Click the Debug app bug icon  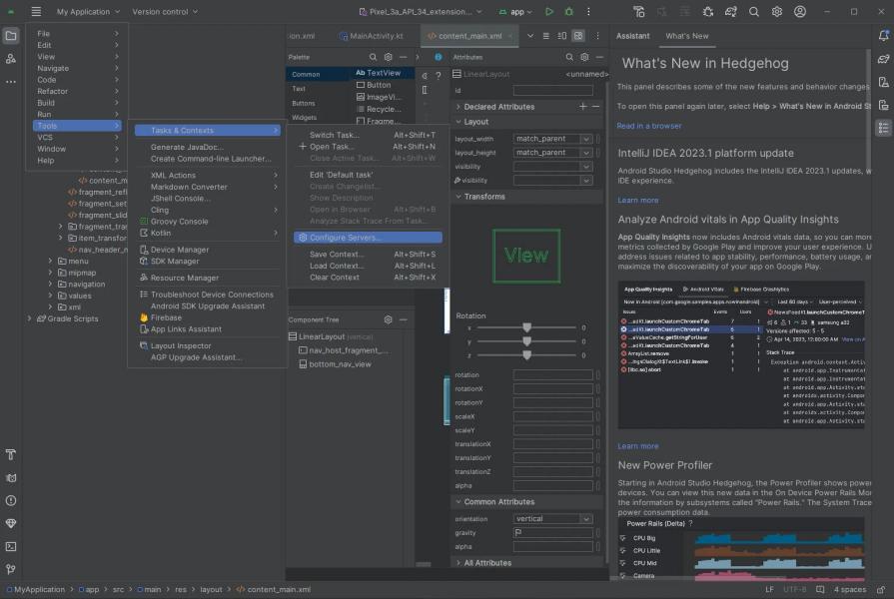pos(569,11)
